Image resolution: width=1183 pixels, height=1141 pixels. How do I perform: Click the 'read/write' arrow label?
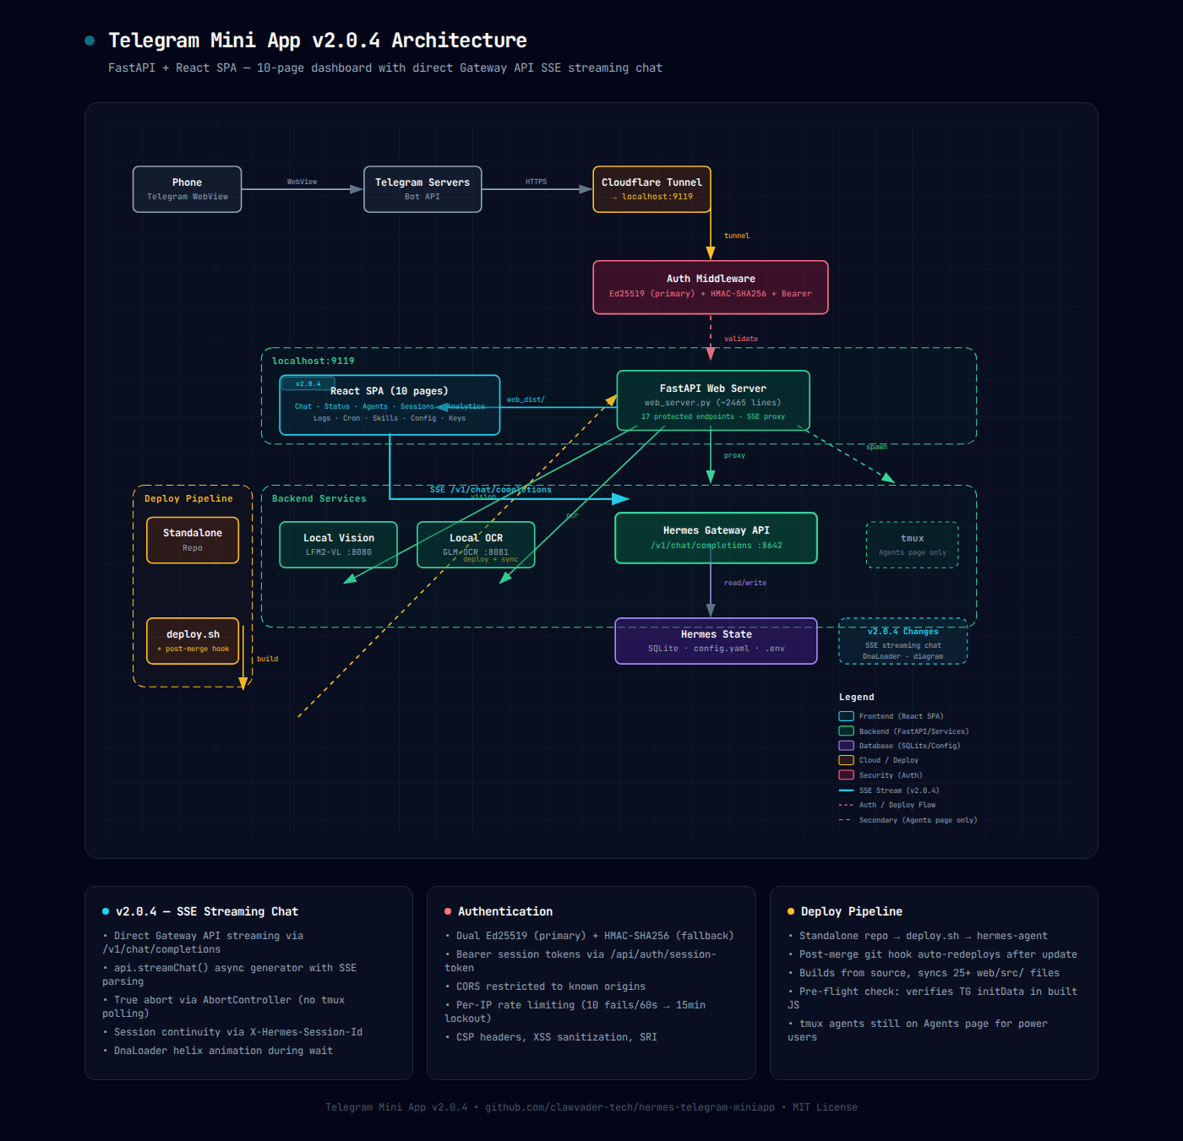click(x=745, y=583)
